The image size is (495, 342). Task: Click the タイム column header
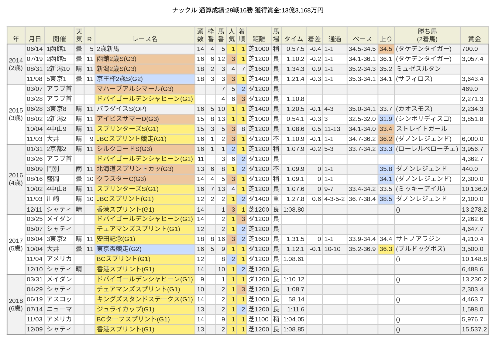click(x=294, y=35)
